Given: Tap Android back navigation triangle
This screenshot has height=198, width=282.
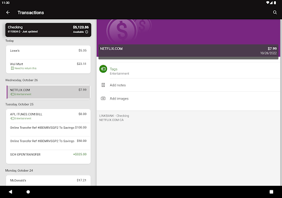Looking at the screenshot, I should (x=10, y=192).
